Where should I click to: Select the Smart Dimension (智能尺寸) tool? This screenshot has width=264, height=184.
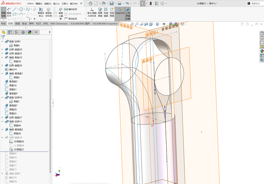(x=9, y=13)
